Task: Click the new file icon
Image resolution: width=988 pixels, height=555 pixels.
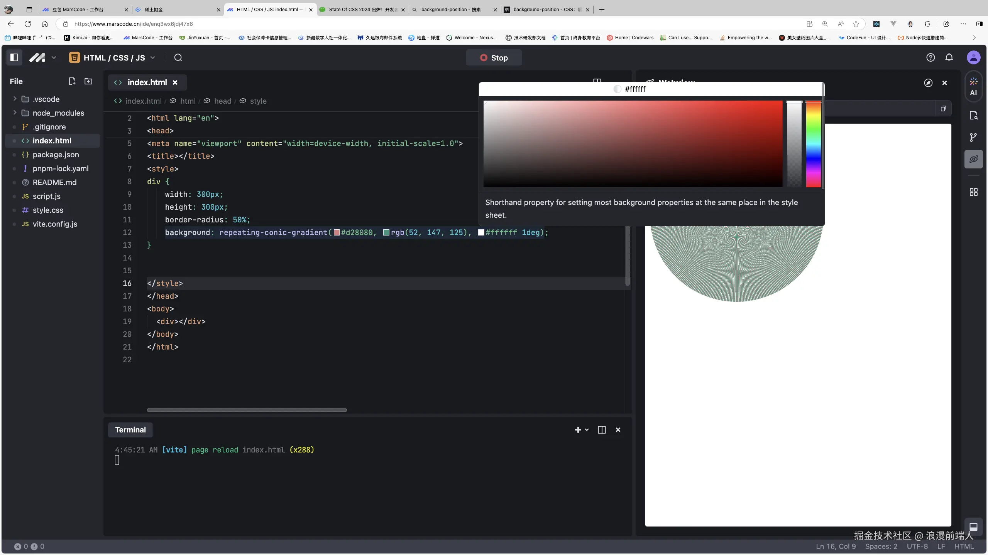Action: click(72, 81)
